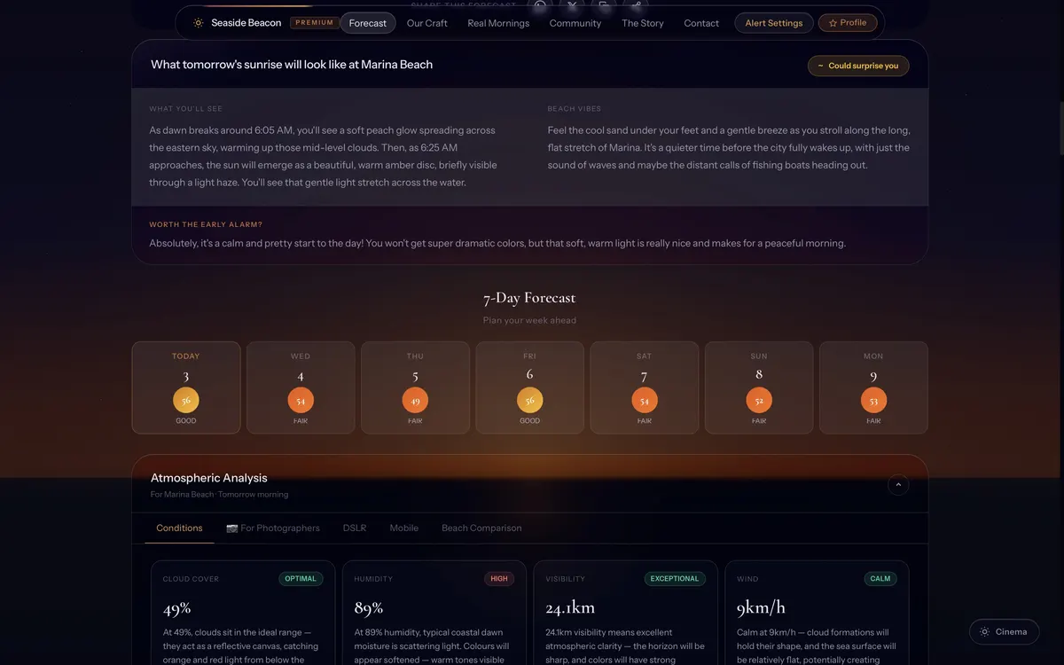The height and width of the screenshot is (665, 1064).
Task: Click Today's score circle showing 56
Action: pos(186,400)
